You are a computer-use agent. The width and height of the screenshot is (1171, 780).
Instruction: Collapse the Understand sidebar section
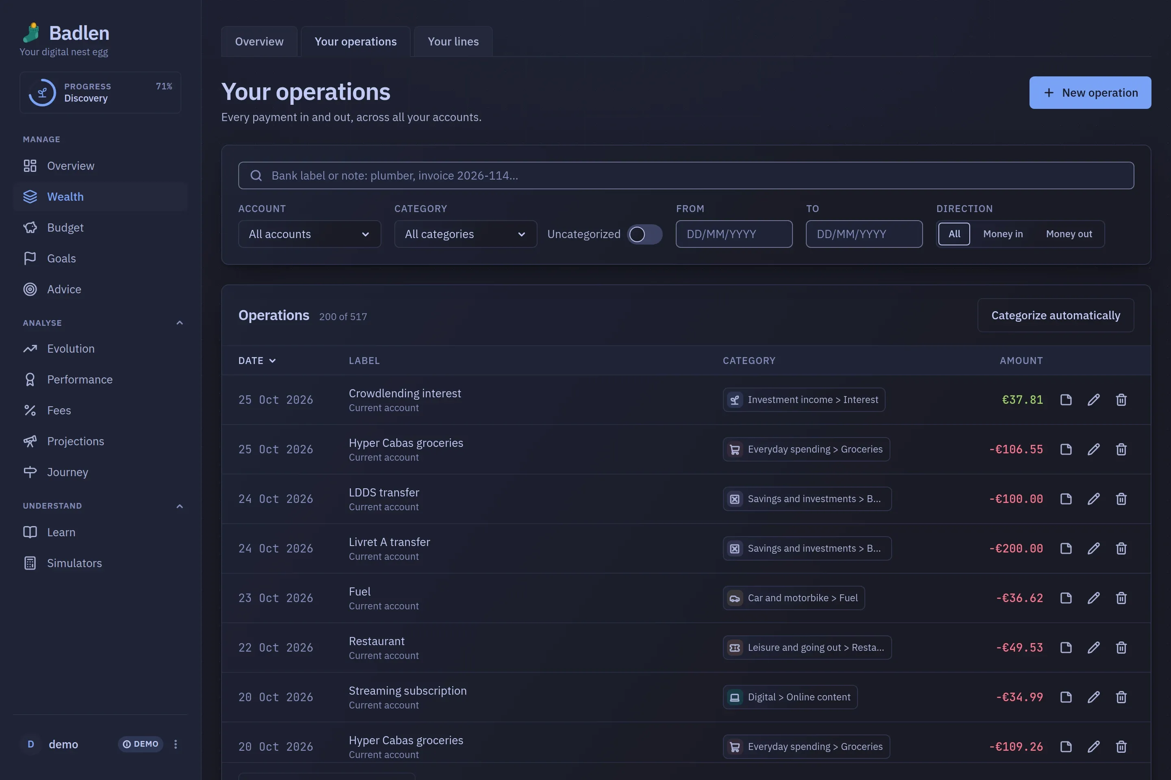(180, 506)
